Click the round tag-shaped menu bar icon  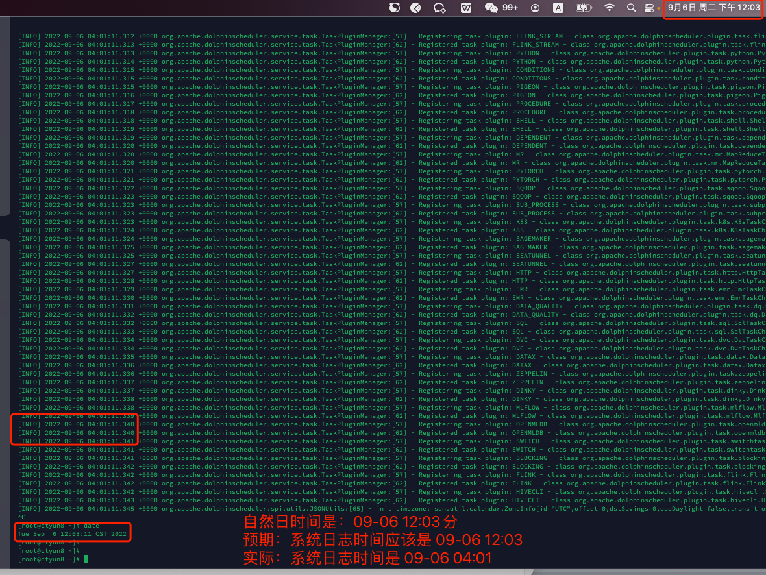(x=415, y=8)
